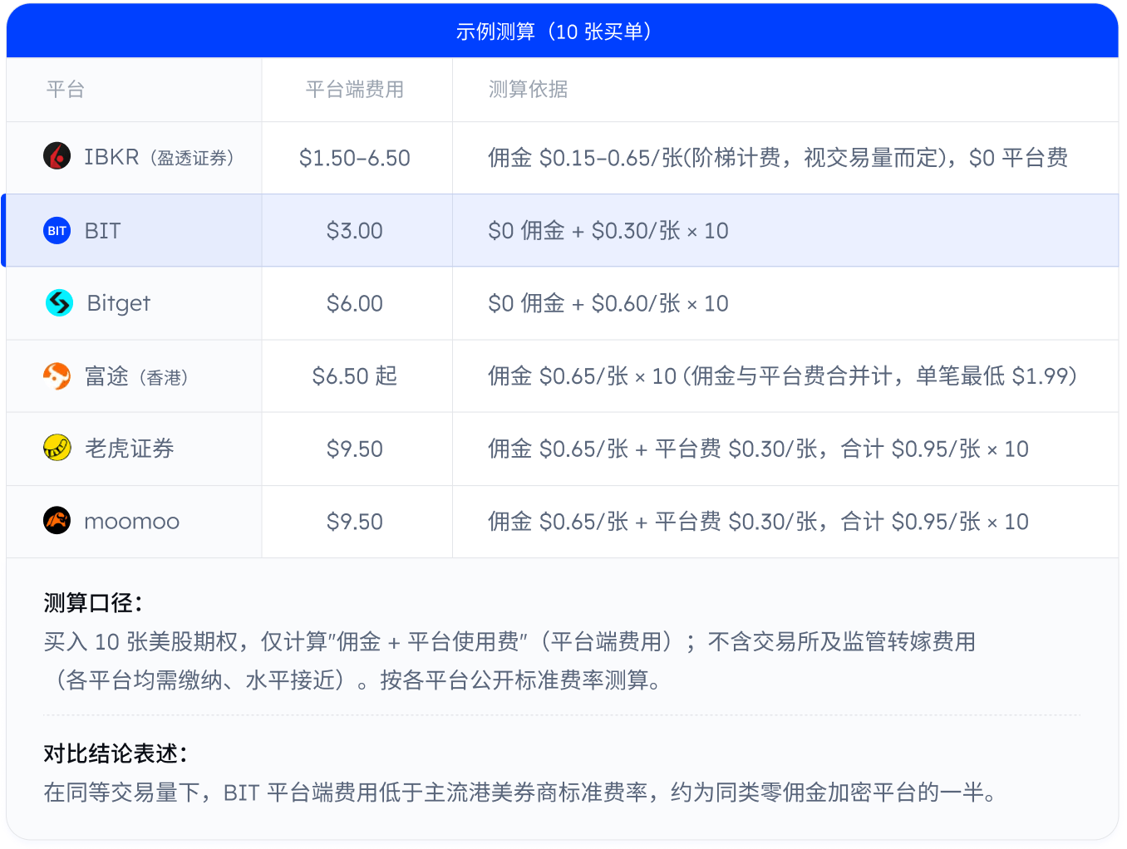Click the 对比结论表述： heading
Image resolution: width=1127 pixels, height=849 pixels.
[116, 753]
